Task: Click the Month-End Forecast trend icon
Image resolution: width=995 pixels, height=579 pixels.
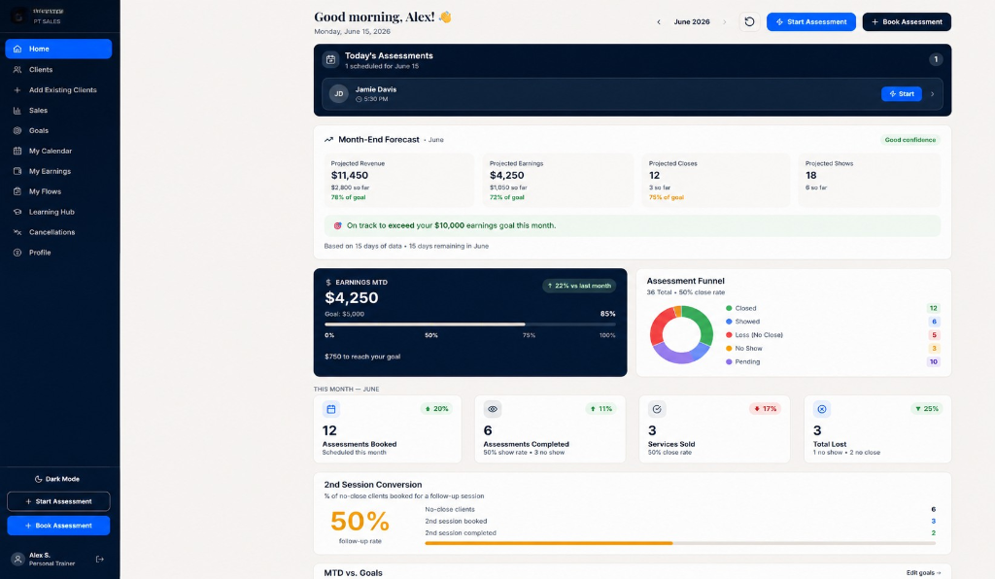Action: click(x=328, y=140)
